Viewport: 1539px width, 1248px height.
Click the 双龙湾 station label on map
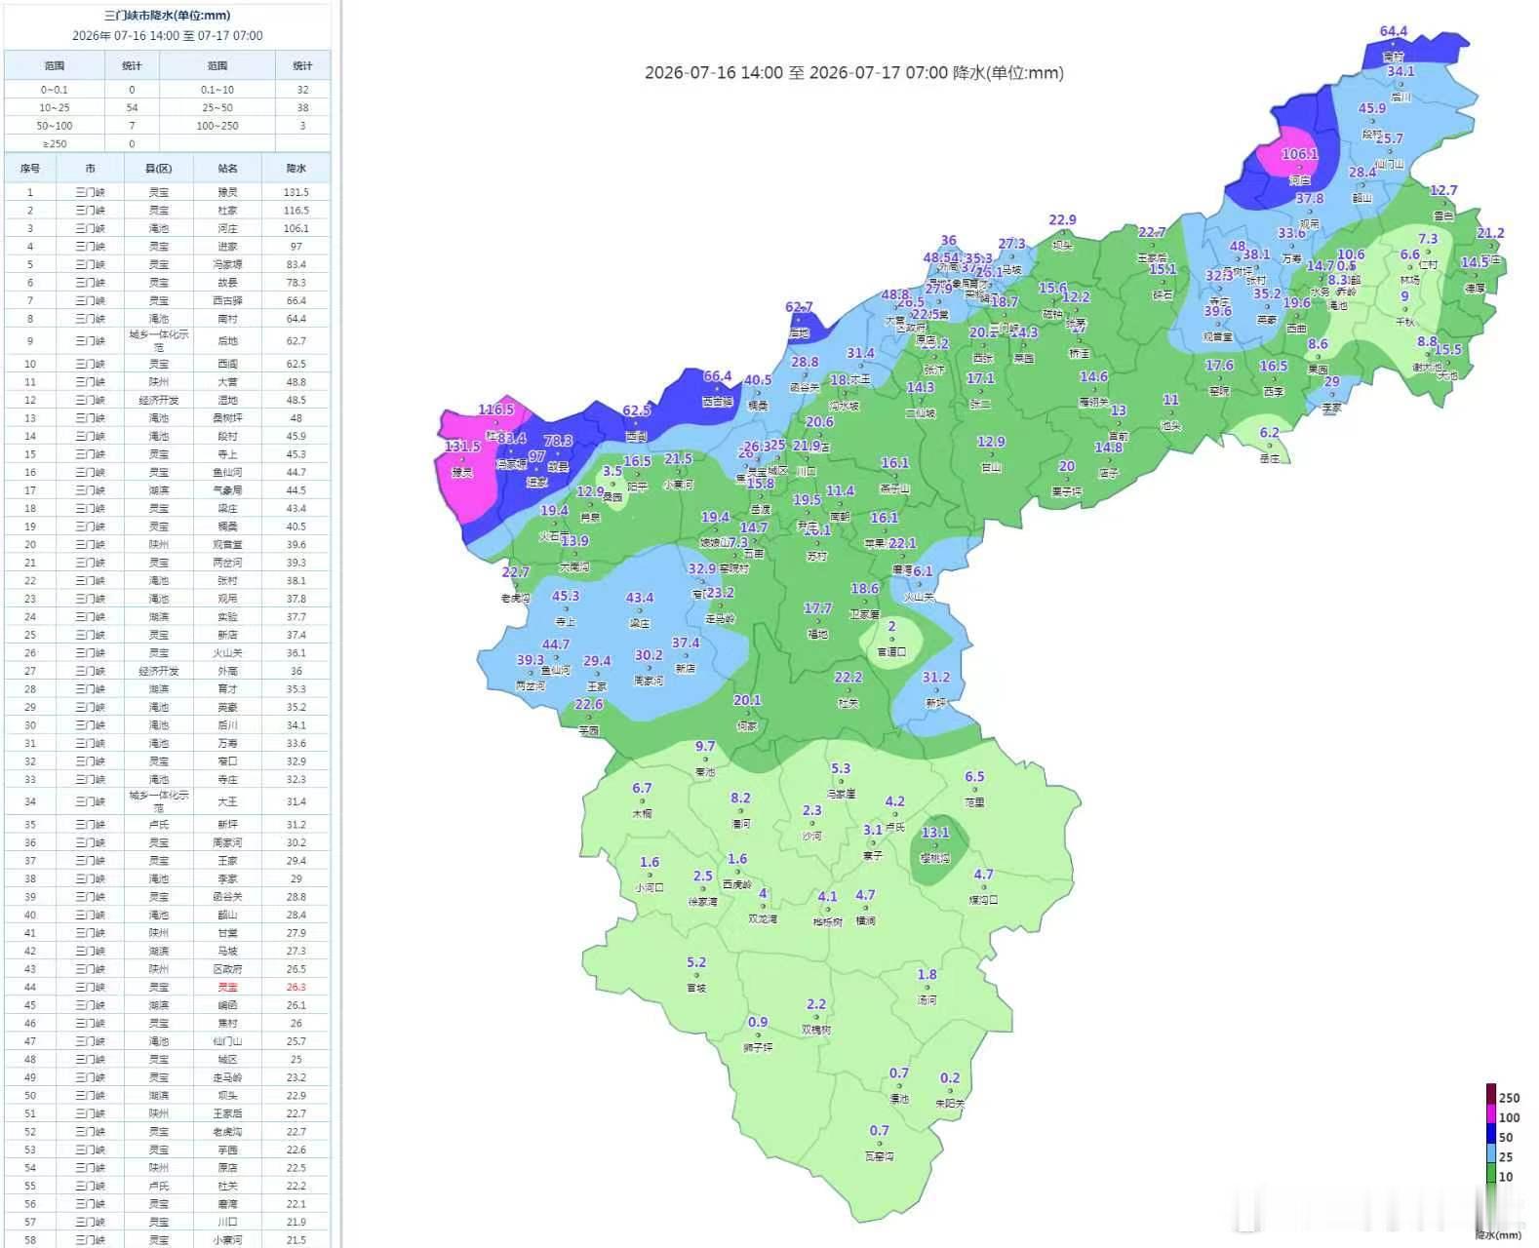[763, 918]
